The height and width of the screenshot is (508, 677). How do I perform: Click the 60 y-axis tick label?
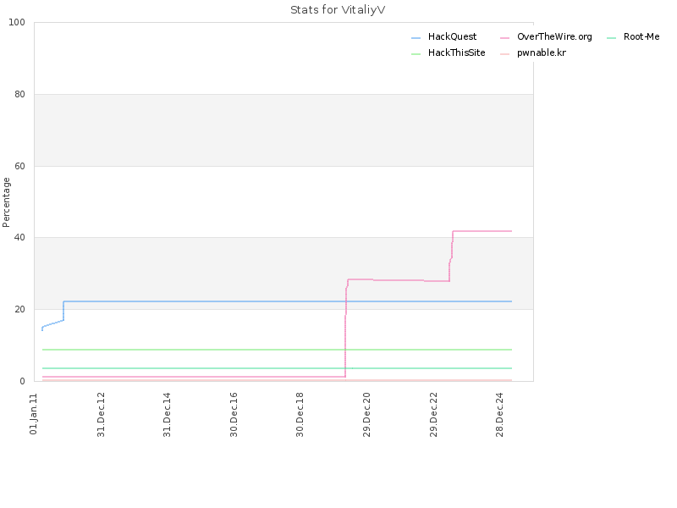click(19, 166)
